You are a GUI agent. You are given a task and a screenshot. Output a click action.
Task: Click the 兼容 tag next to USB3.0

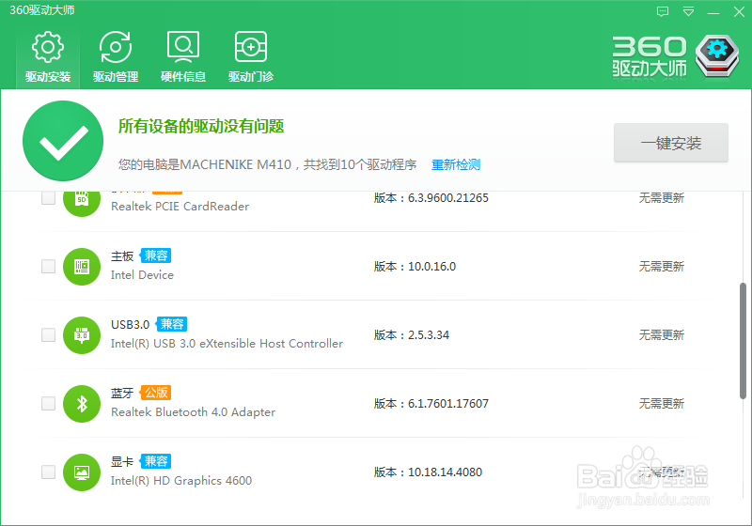tap(171, 324)
